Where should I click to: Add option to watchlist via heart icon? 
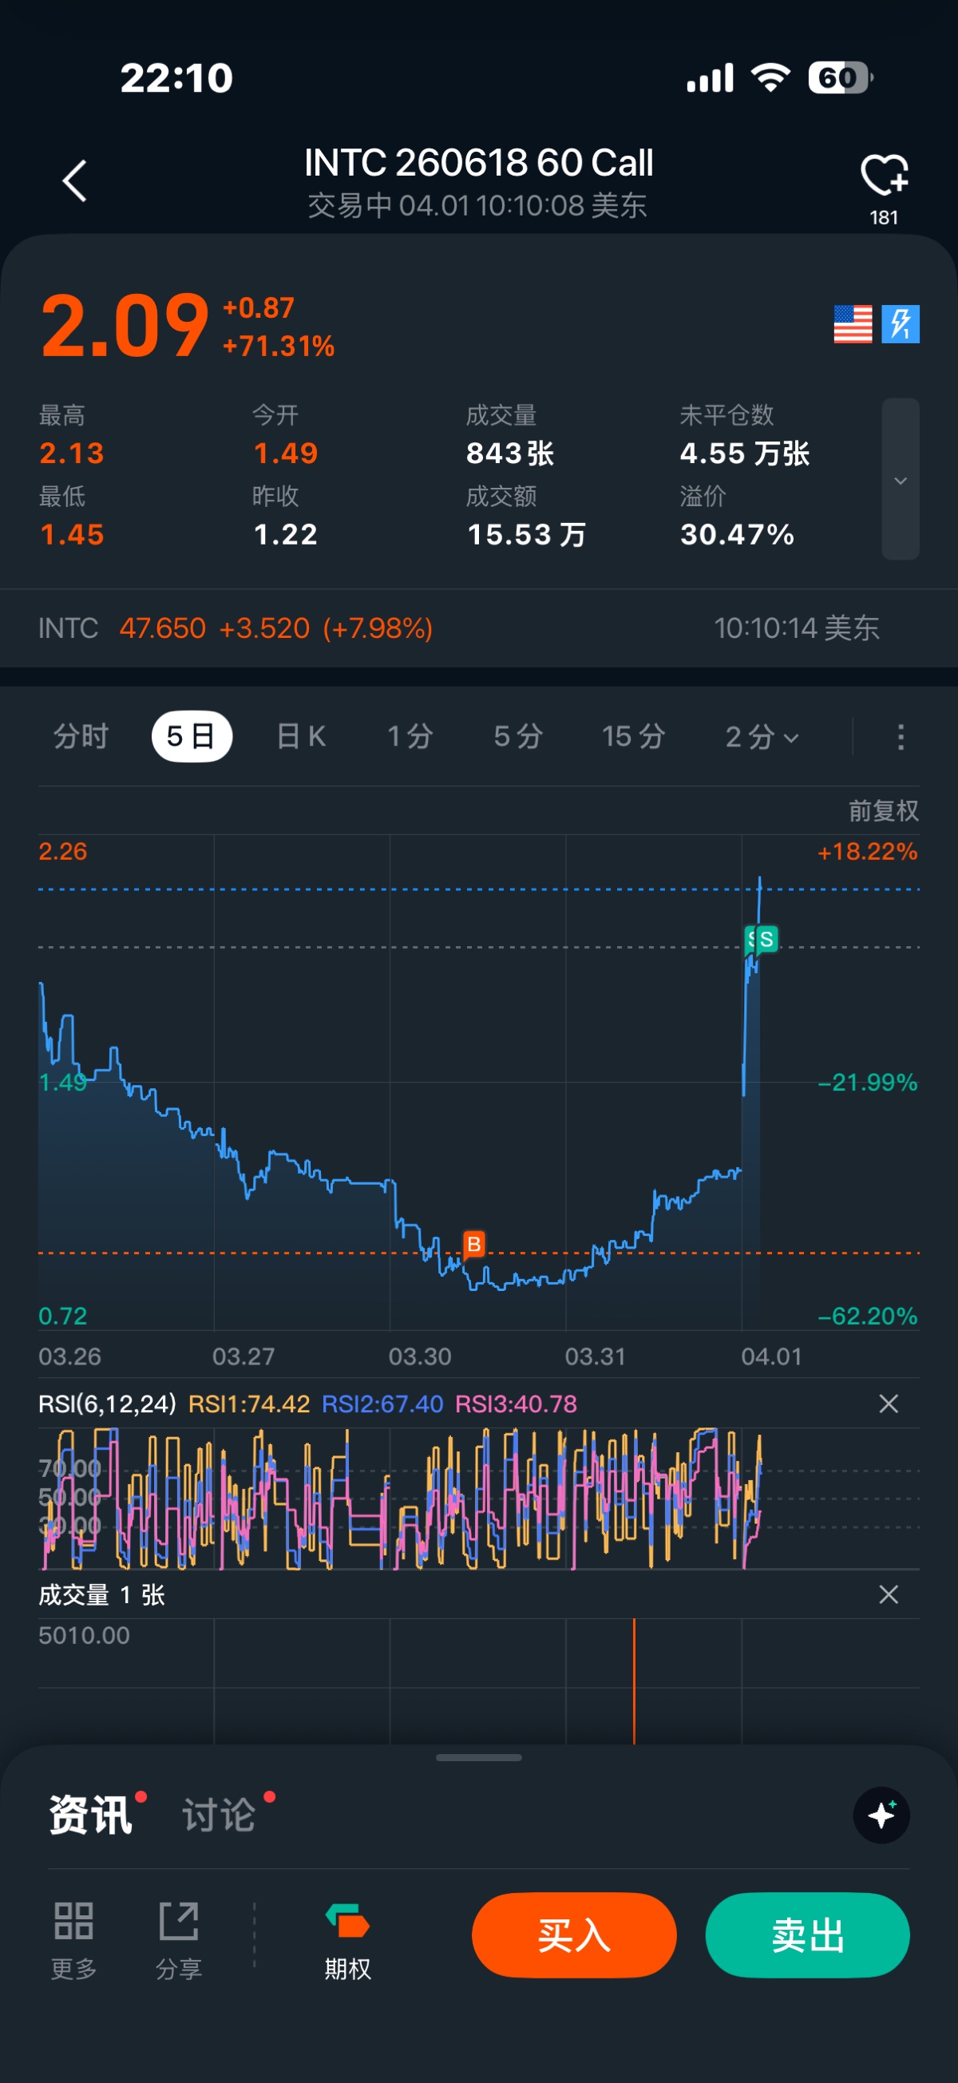(884, 176)
